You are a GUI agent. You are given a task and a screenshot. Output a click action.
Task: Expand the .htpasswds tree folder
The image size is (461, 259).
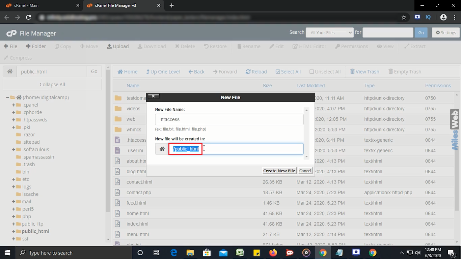coord(14,120)
